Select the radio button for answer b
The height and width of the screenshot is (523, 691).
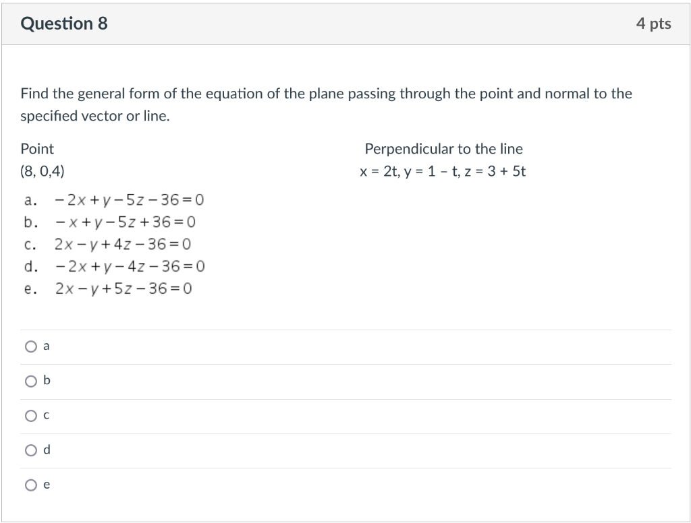coord(31,381)
